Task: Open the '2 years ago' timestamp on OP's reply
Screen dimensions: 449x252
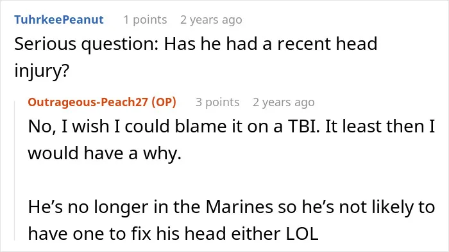Action: [284, 102]
